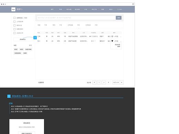Screen dimensions: 179x134
Task: Open the 个人中心 navigation item
Action: (x=119, y=9)
